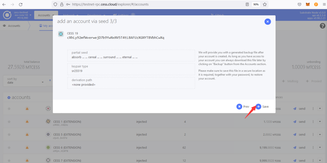Viewport: 327px width, 163px height.
Task: Click the 1.1009 MTCESS balance
Action: point(272,122)
